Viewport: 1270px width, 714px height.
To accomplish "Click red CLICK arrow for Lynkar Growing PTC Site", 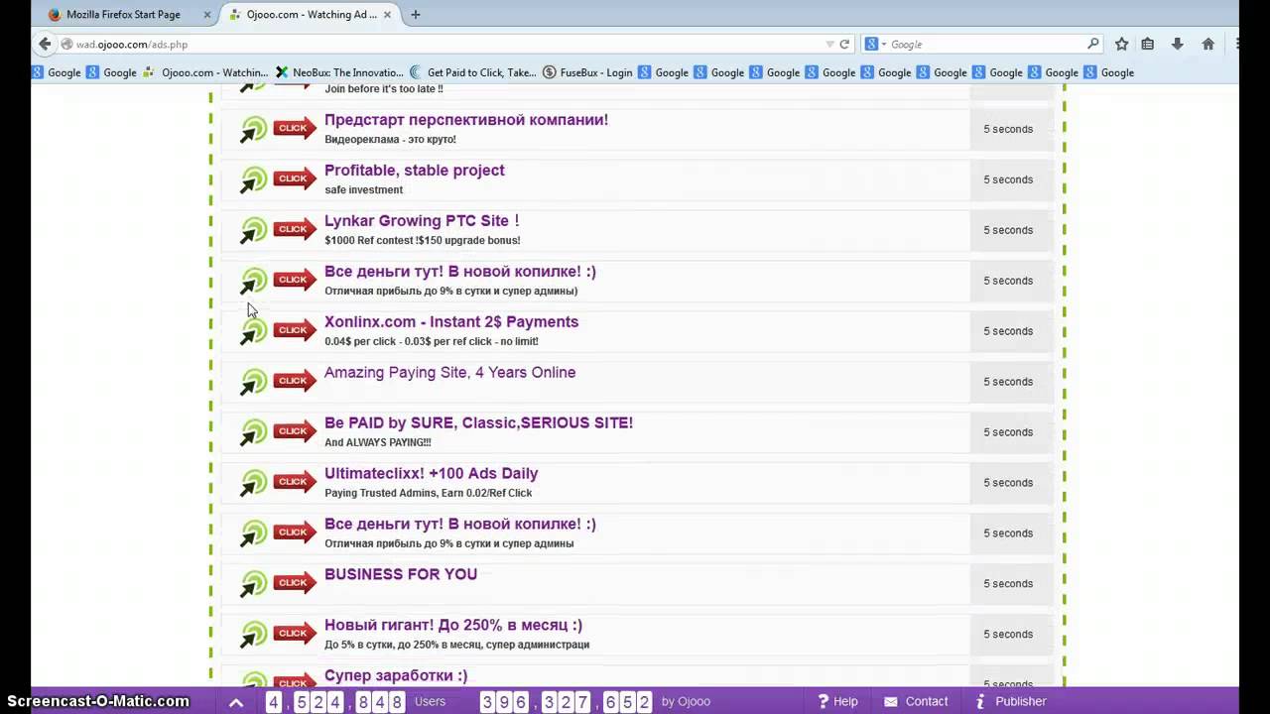I will (295, 229).
